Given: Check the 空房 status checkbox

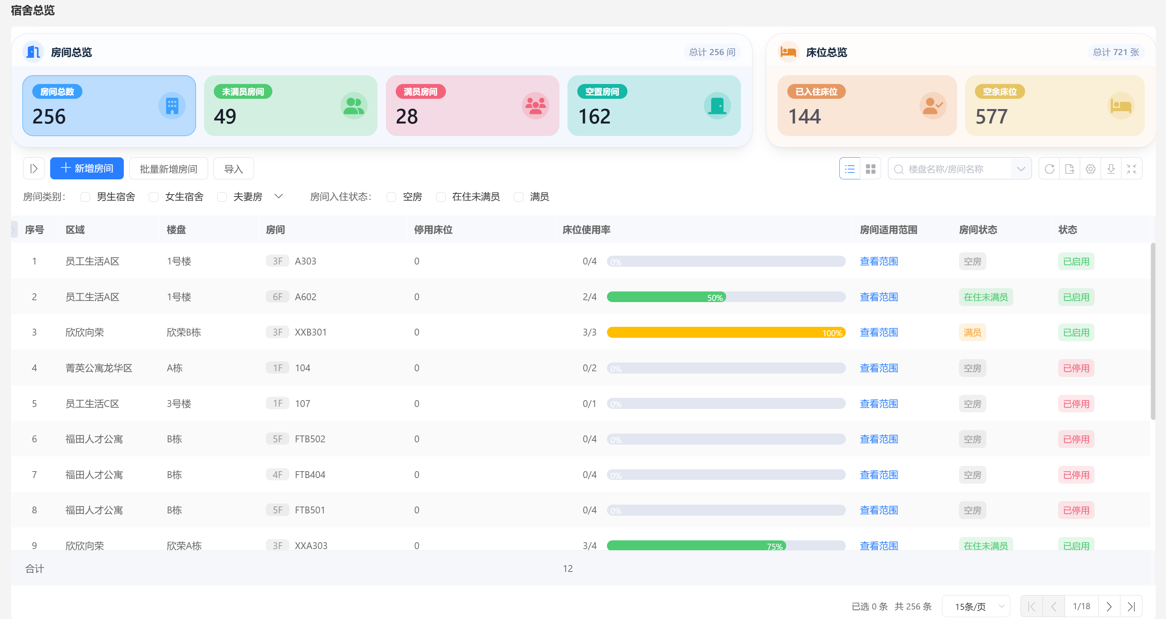Looking at the screenshot, I should tap(392, 197).
